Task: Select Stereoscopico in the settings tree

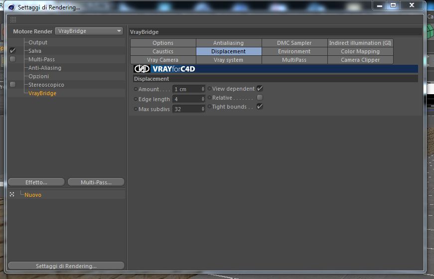Action: pyautogui.click(x=46, y=85)
